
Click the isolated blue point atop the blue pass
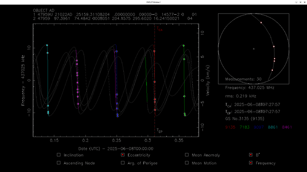[x=117, y=51]
